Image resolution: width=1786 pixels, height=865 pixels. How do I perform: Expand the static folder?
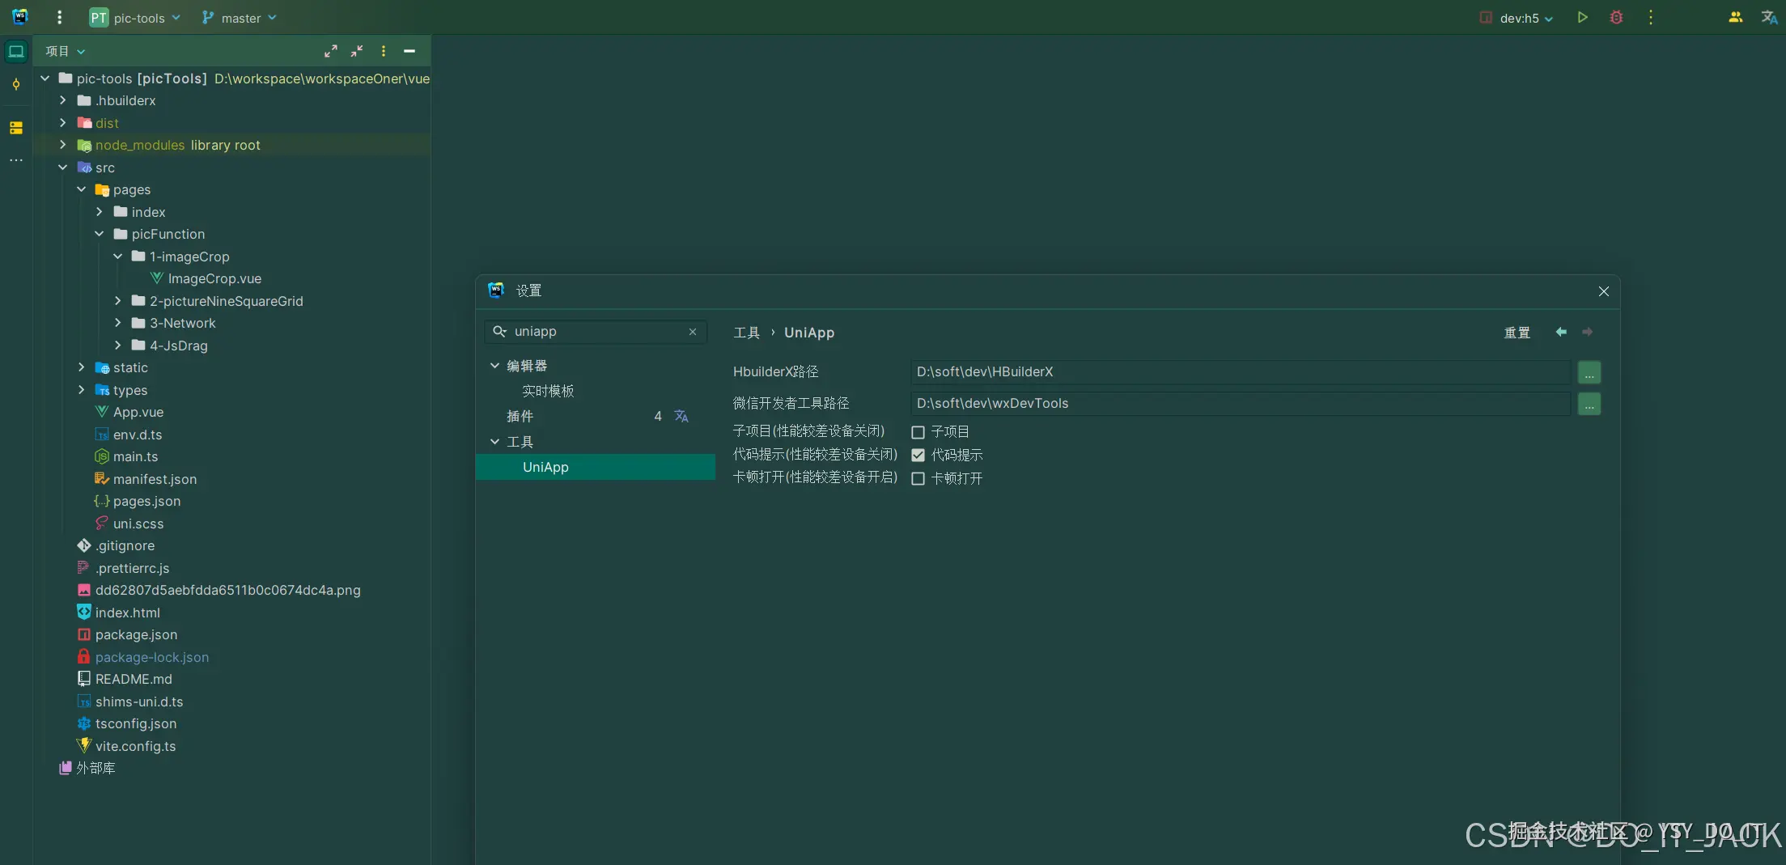pyautogui.click(x=81, y=367)
